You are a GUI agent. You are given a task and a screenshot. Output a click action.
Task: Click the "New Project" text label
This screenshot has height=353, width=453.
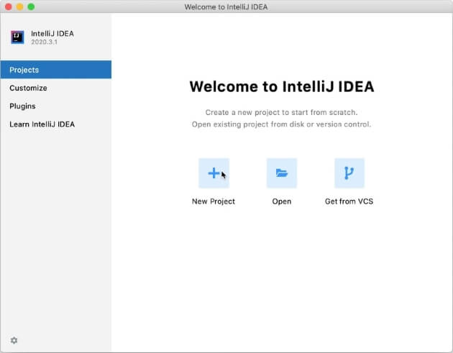click(214, 201)
